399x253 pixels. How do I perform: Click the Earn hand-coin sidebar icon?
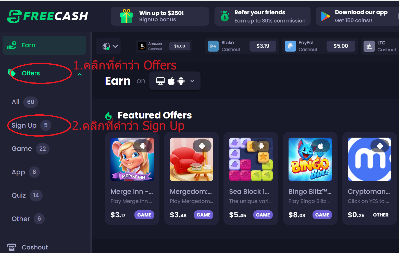pos(12,45)
